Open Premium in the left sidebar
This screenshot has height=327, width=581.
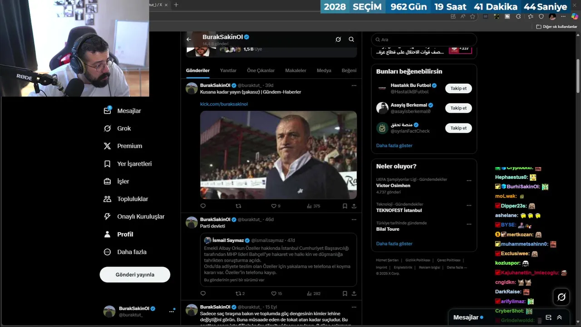123,146
